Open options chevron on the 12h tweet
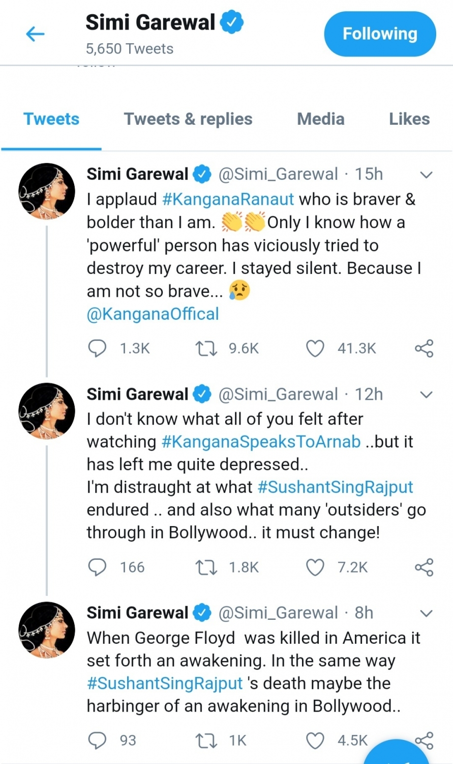 427,394
